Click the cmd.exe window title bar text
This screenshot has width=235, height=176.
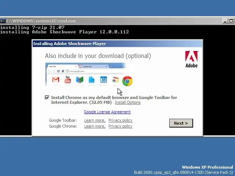pyautogui.click(x=41, y=21)
